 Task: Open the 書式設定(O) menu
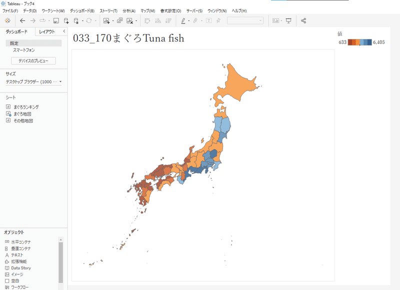[x=170, y=10]
